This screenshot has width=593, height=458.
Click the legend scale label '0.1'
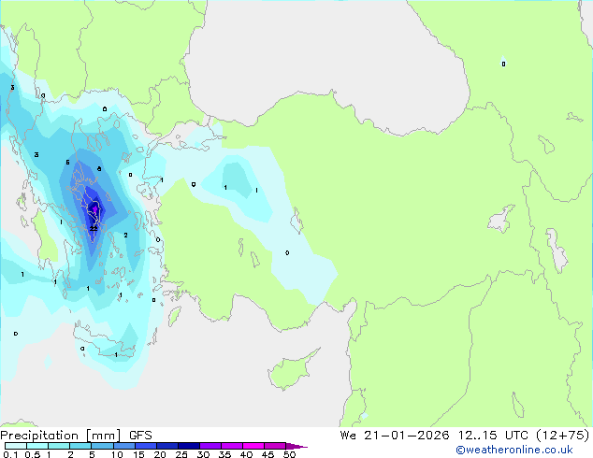tap(10, 454)
